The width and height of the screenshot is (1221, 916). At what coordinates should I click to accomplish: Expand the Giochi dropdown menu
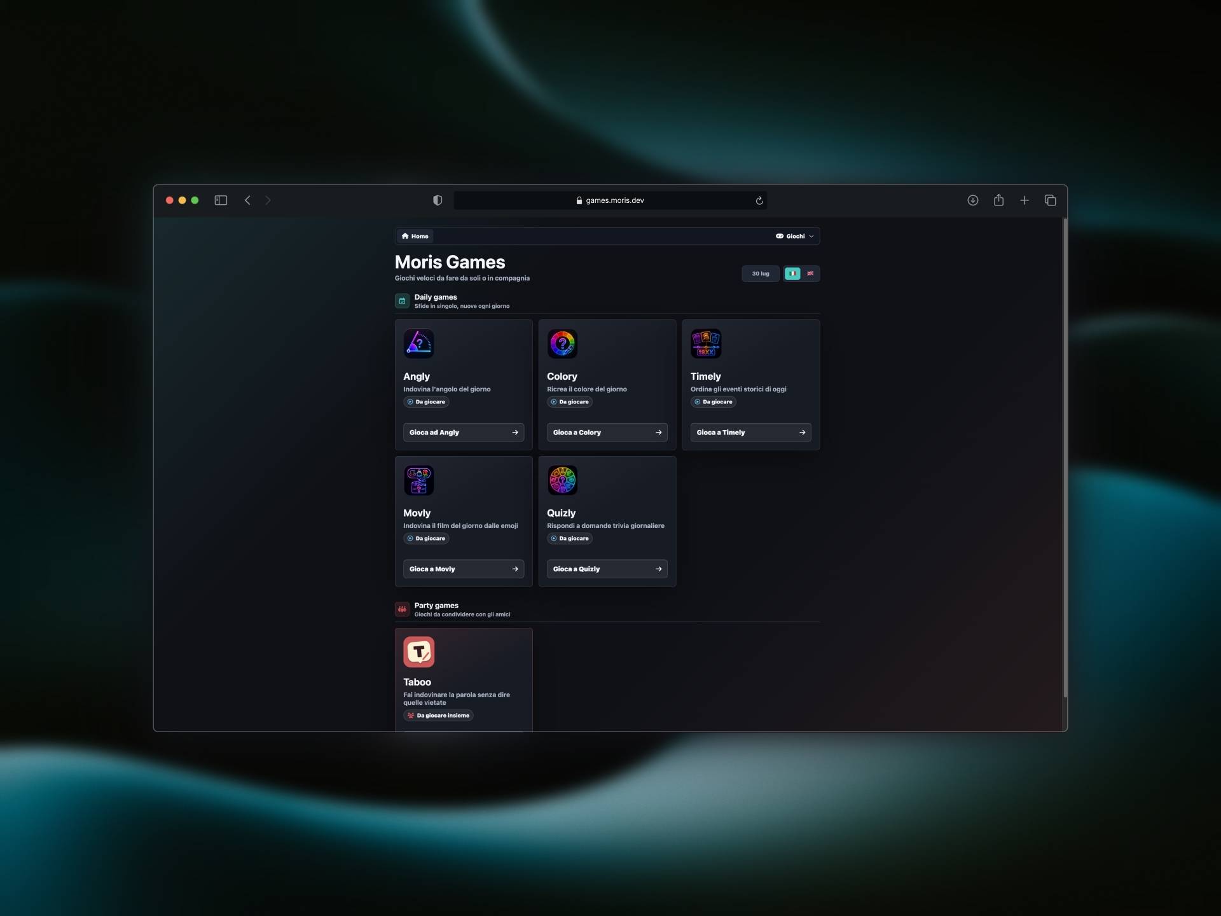[794, 236]
